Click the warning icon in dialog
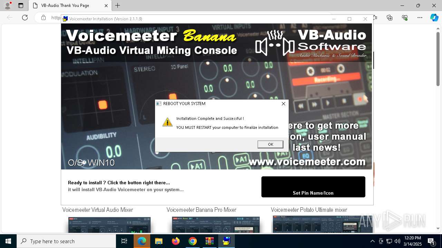Image resolution: width=442 pixels, height=248 pixels. click(167, 122)
